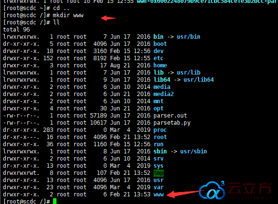The width and height of the screenshot is (278, 204).
Task: Click the parsetab.py file name
Action: click(x=172, y=123)
